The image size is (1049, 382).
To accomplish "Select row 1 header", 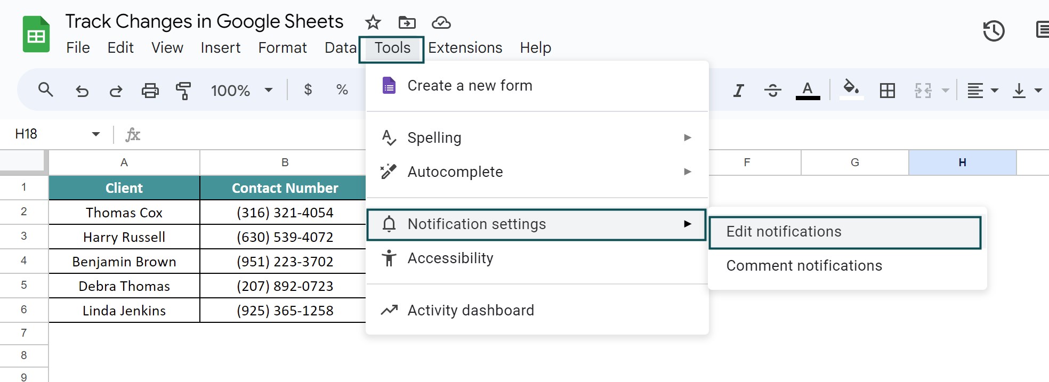I will pos(24,187).
